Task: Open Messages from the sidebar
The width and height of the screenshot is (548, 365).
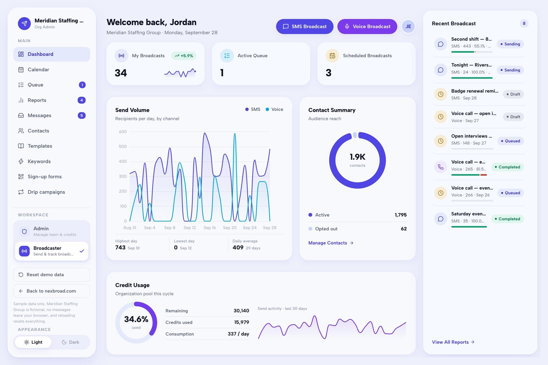Action: click(52, 115)
